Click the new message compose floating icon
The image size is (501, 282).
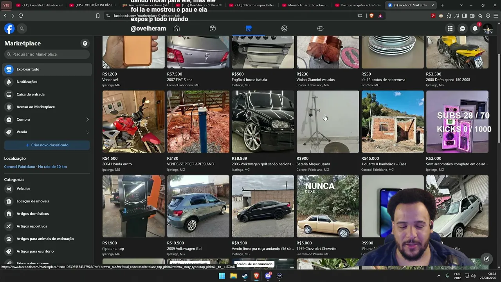point(487,259)
